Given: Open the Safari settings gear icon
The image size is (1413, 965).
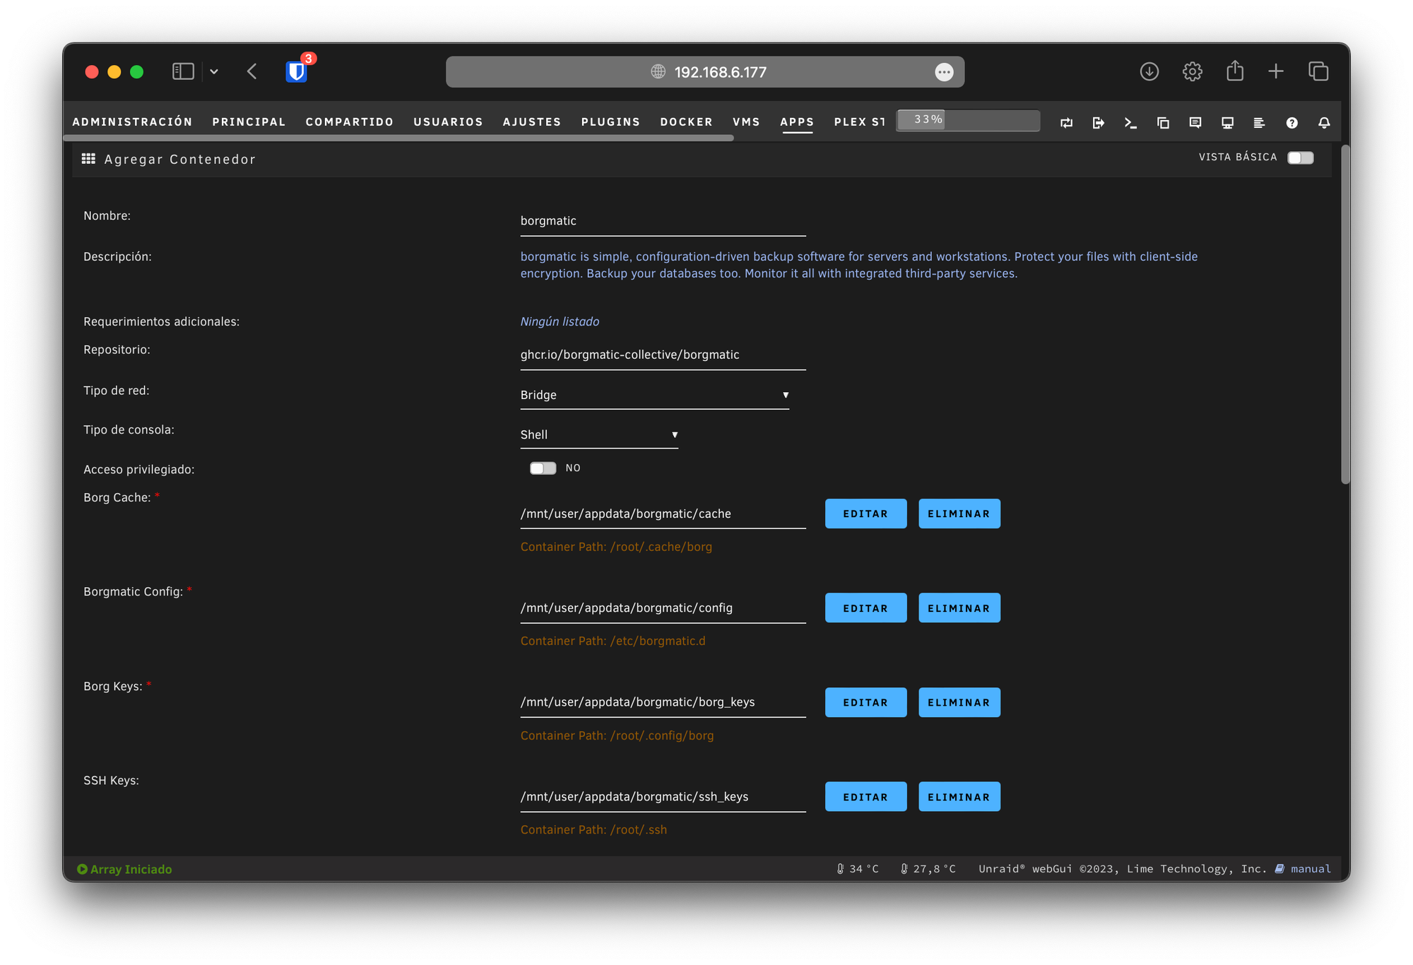Looking at the screenshot, I should (1193, 71).
